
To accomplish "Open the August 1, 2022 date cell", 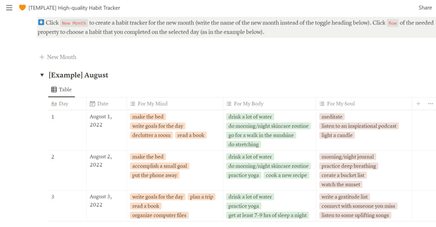I will (x=101, y=121).
